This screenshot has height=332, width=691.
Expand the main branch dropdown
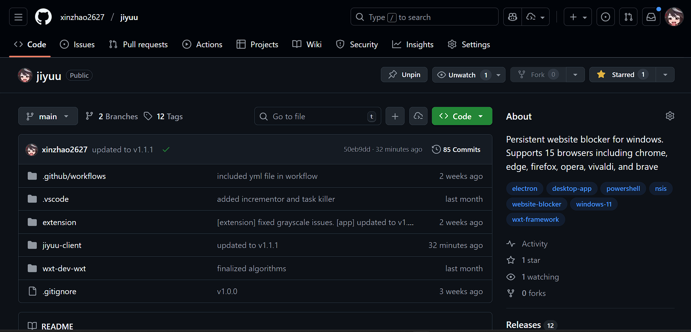point(48,116)
